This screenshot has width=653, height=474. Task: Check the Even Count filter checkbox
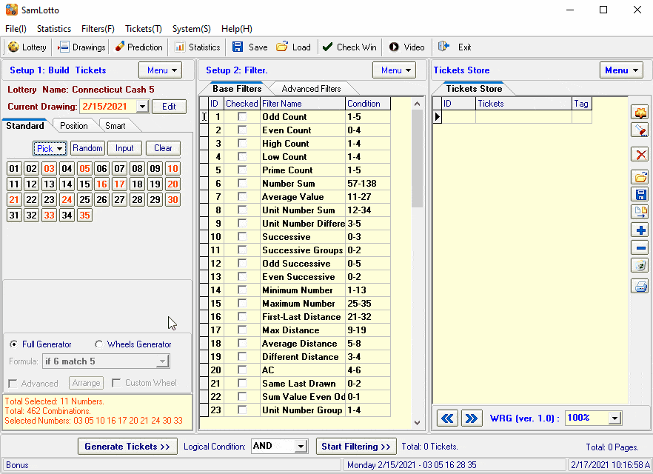(242, 130)
